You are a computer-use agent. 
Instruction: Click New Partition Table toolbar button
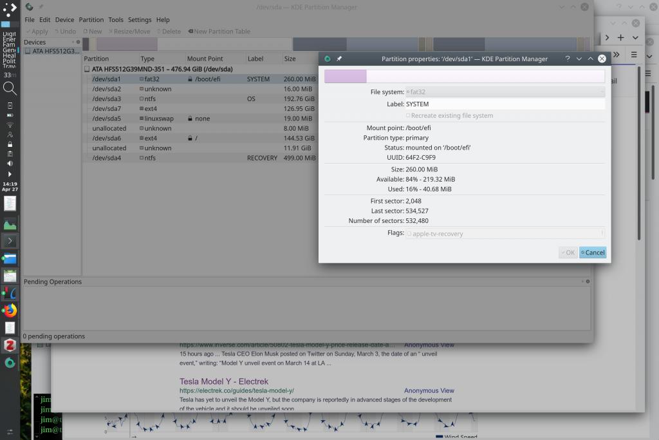[x=219, y=31]
